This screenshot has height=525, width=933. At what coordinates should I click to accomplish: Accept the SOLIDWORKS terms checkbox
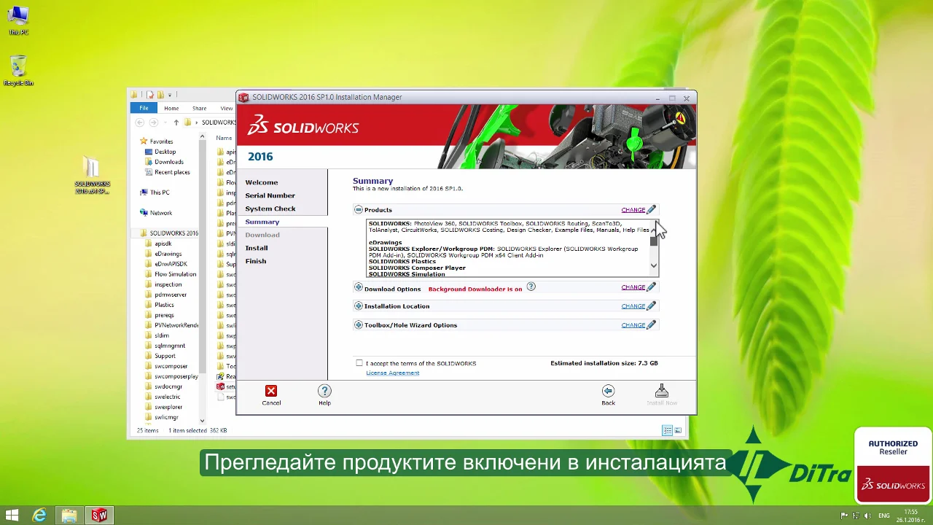pos(359,363)
